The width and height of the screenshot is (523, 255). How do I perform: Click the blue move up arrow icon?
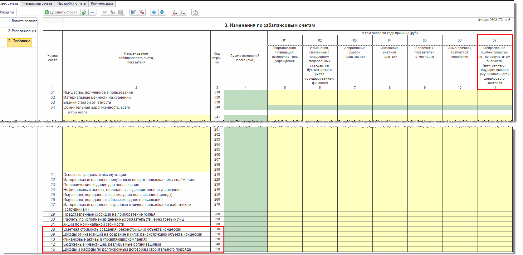(154, 12)
